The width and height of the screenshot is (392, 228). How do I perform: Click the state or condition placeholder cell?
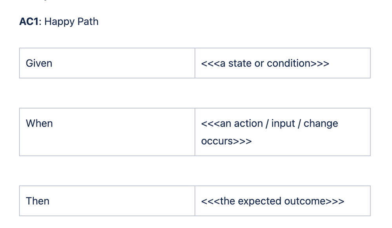pos(283,63)
